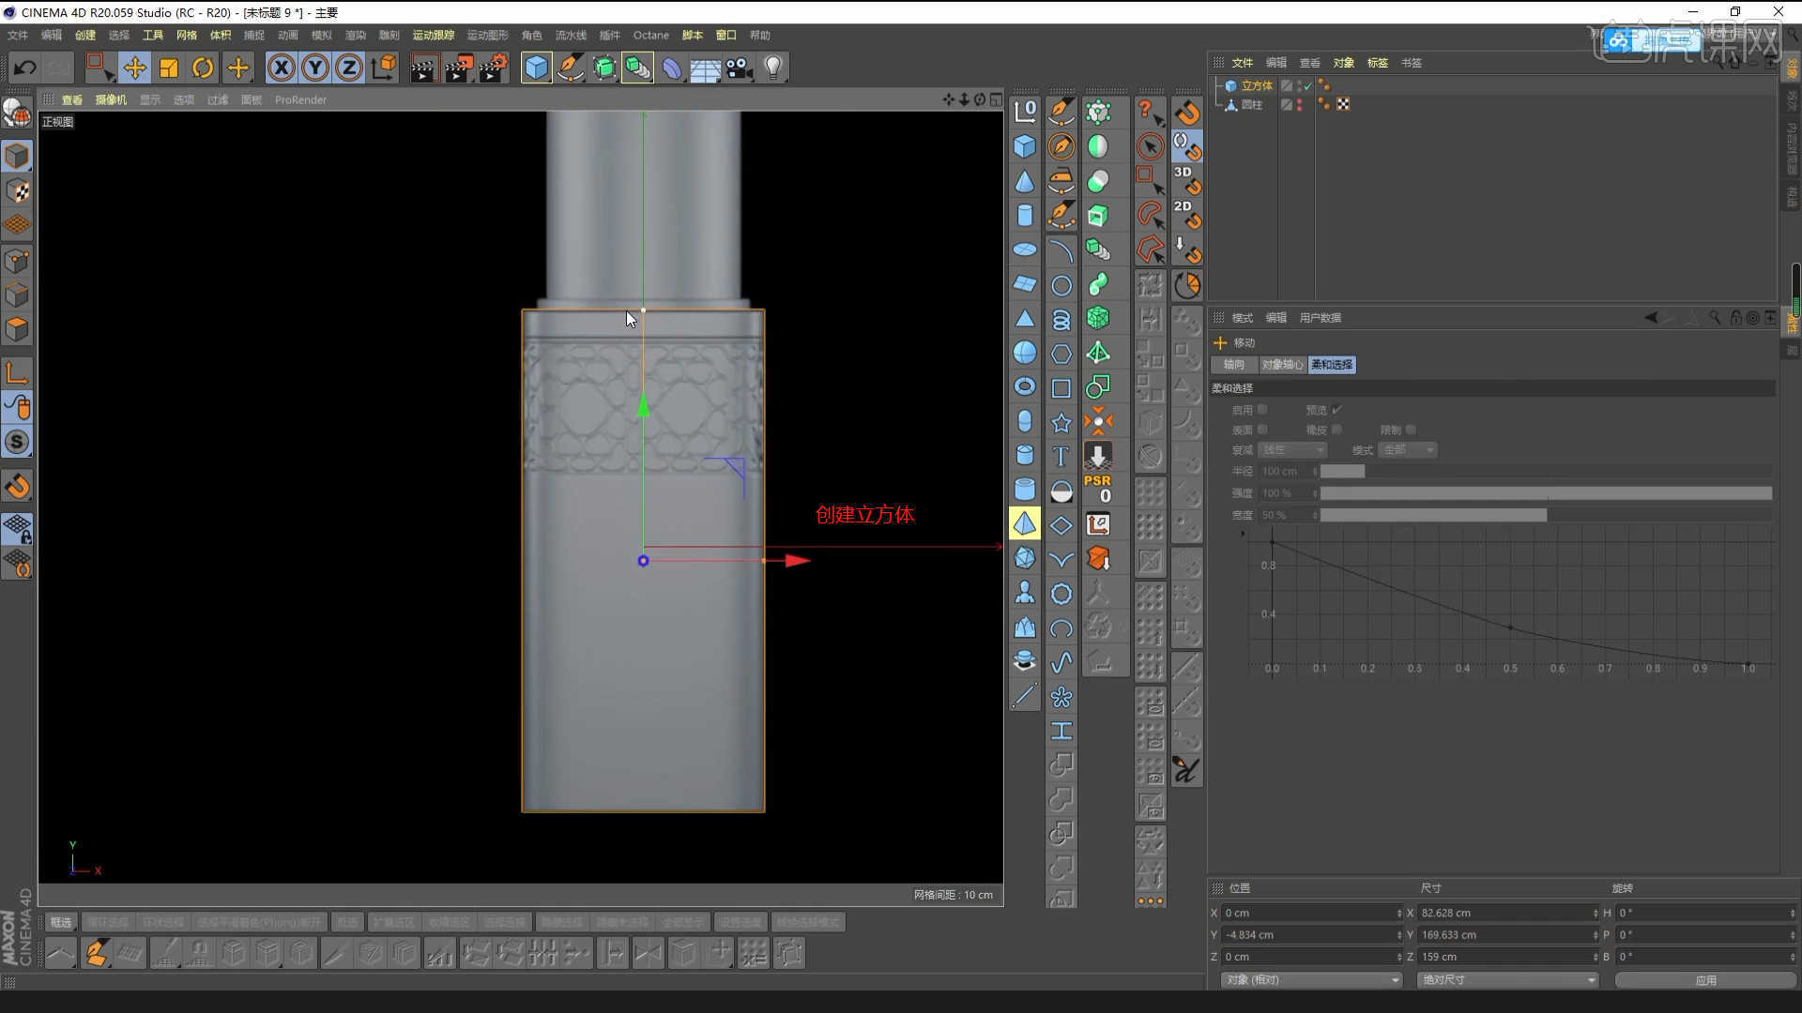
Task: Switch to the 对象轴心 tab
Action: pos(1282,364)
